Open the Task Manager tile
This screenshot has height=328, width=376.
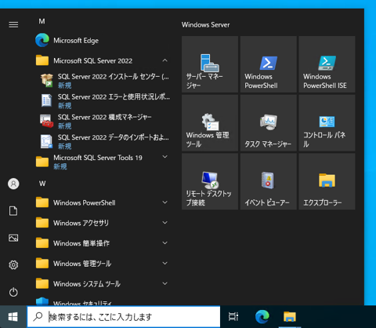[269, 123]
